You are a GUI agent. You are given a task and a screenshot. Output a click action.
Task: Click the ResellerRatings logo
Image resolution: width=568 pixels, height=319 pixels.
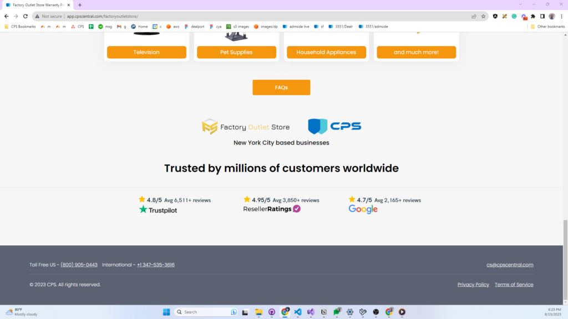[x=272, y=209]
